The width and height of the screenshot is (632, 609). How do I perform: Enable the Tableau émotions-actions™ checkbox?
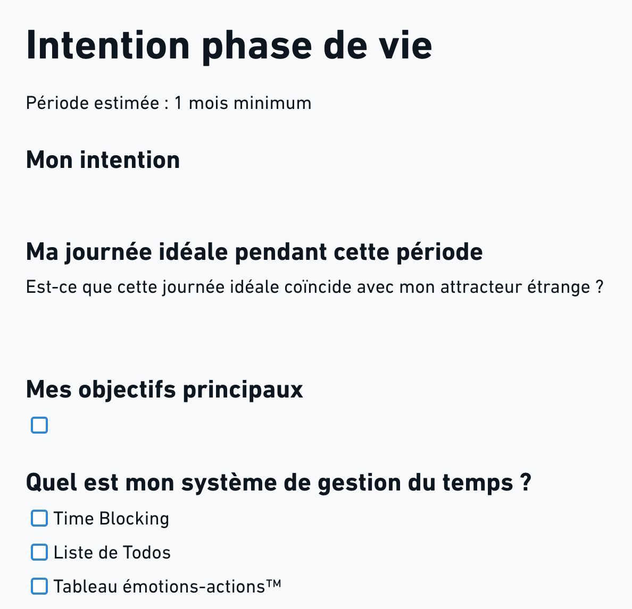pyautogui.click(x=39, y=586)
